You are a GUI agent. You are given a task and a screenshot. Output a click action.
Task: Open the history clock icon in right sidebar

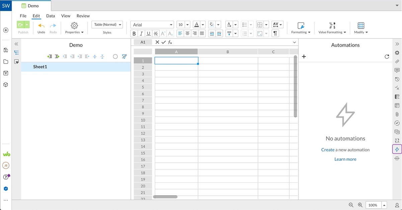(397, 79)
